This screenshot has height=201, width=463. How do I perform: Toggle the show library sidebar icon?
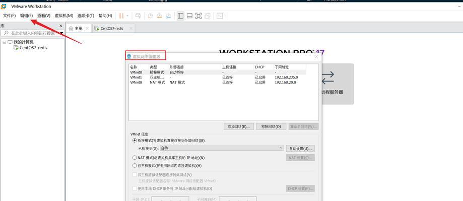(180, 16)
